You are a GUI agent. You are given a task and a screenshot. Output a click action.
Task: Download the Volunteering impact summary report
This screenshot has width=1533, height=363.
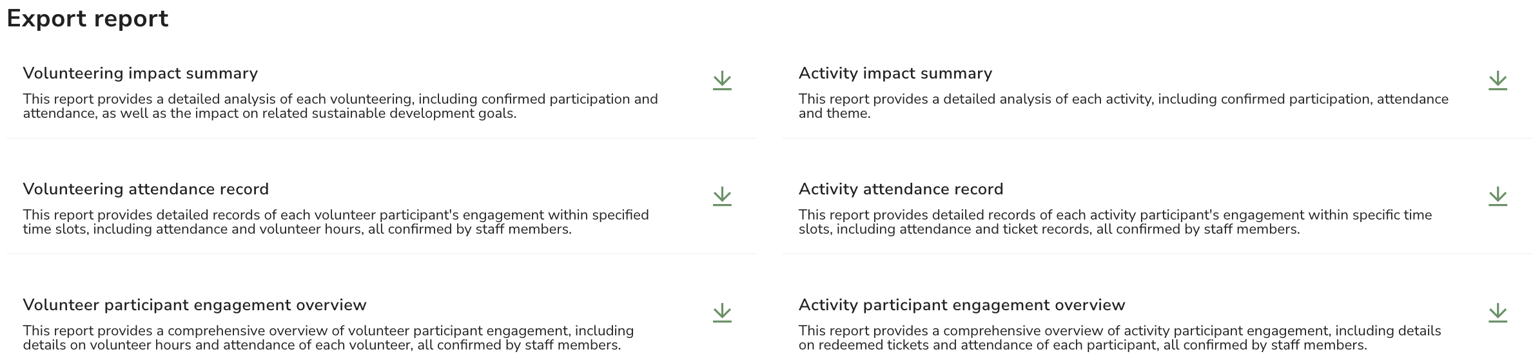pos(722,81)
